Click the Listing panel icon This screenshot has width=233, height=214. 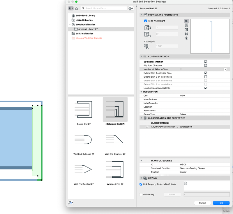coord(145,178)
